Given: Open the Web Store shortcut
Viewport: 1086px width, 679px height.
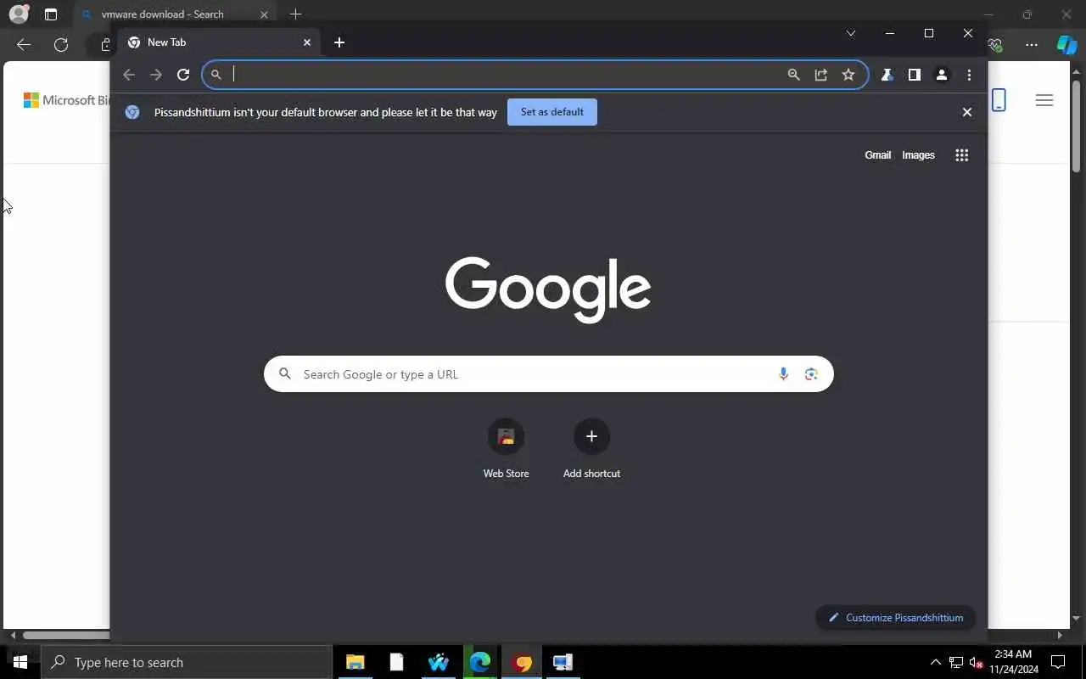Looking at the screenshot, I should click(506, 450).
